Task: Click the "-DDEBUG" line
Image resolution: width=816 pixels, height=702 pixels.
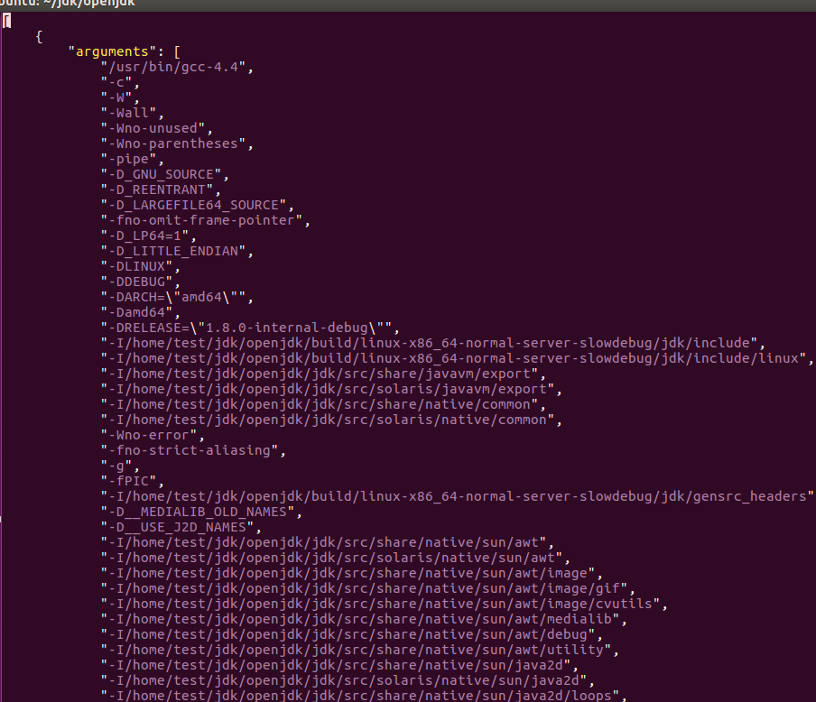Action: click(141, 282)
